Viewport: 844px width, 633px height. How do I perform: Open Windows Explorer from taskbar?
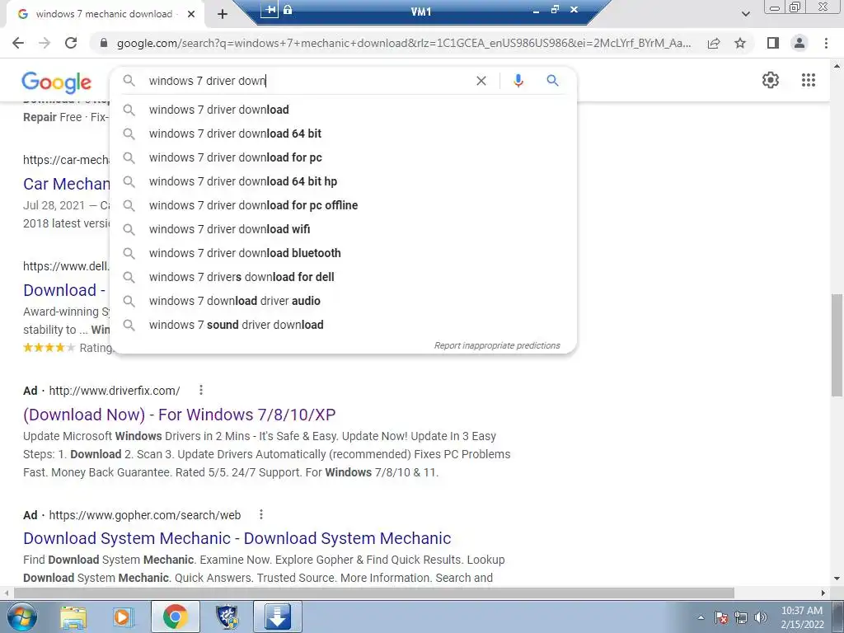pyautogui.click(x=73, y=617)
